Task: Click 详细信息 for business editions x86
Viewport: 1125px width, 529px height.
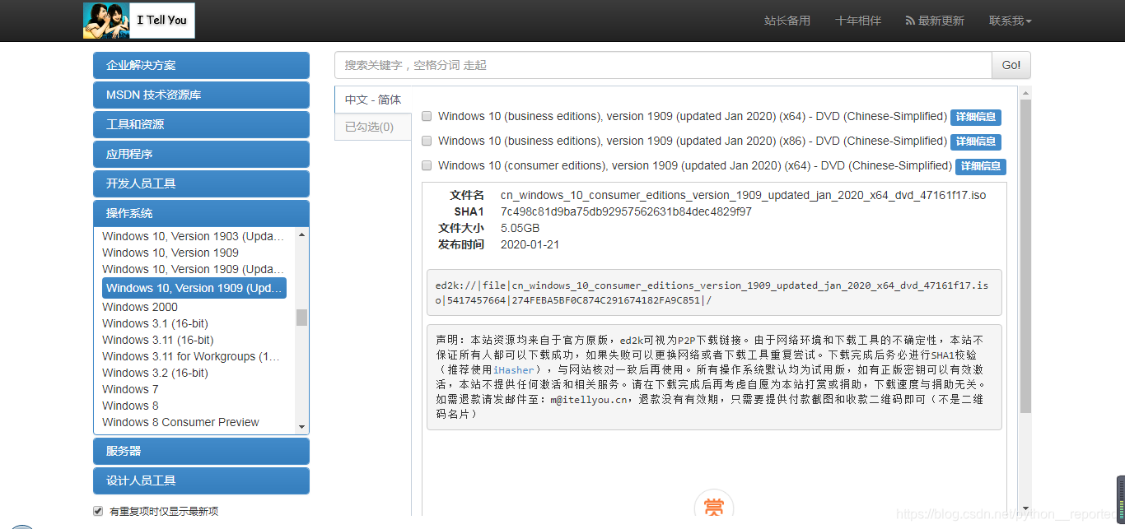Action: pos(976,142)
